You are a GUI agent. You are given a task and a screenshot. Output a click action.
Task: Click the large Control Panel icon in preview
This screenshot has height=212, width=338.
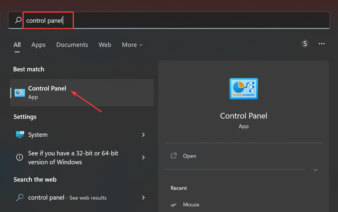(x=243, y=89)
